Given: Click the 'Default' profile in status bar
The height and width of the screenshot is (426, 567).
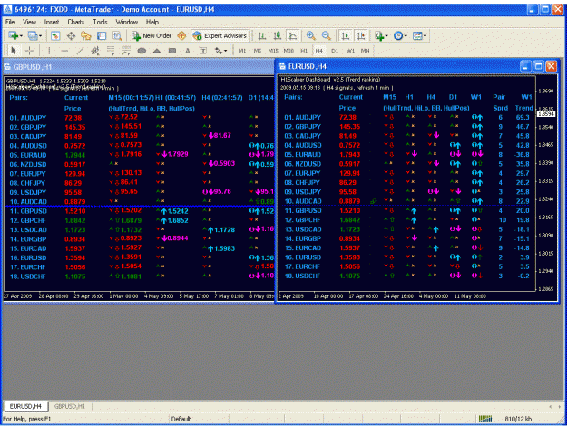Looking at the screenshot, I should click(x=181, y=419).
